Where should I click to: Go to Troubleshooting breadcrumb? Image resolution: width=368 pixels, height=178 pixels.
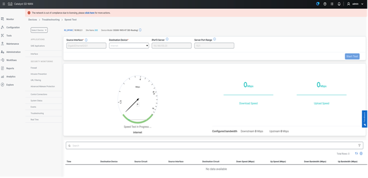coord(51,20)
